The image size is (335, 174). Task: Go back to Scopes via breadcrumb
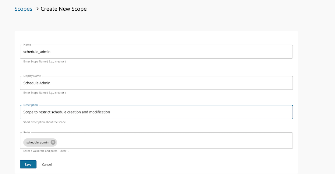(23, 9)
